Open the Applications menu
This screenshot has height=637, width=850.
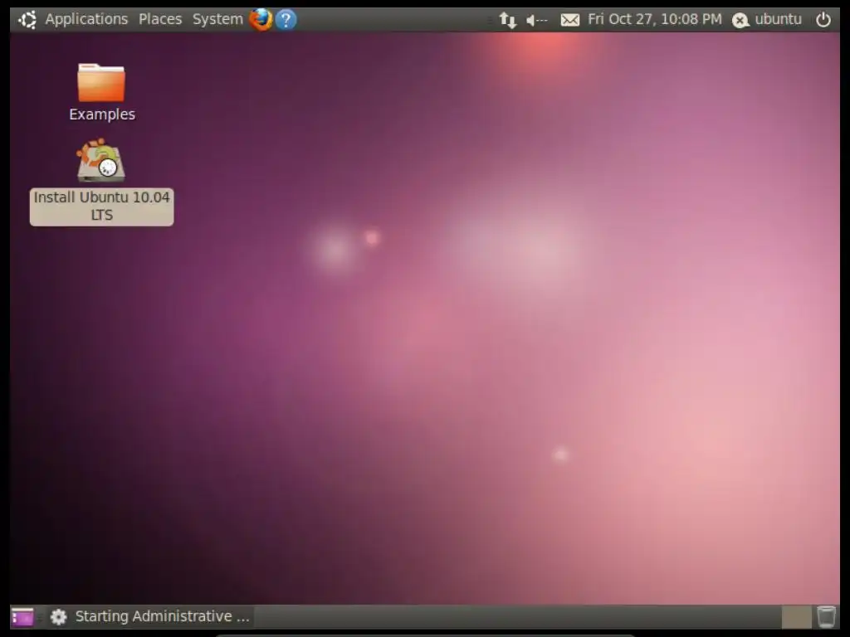point(86,20)
